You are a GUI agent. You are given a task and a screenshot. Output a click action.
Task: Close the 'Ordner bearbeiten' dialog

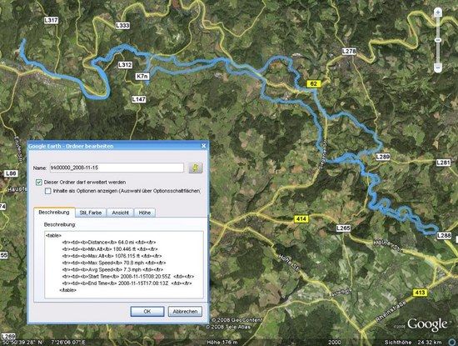pyautogui.click(x=203, y=146)
